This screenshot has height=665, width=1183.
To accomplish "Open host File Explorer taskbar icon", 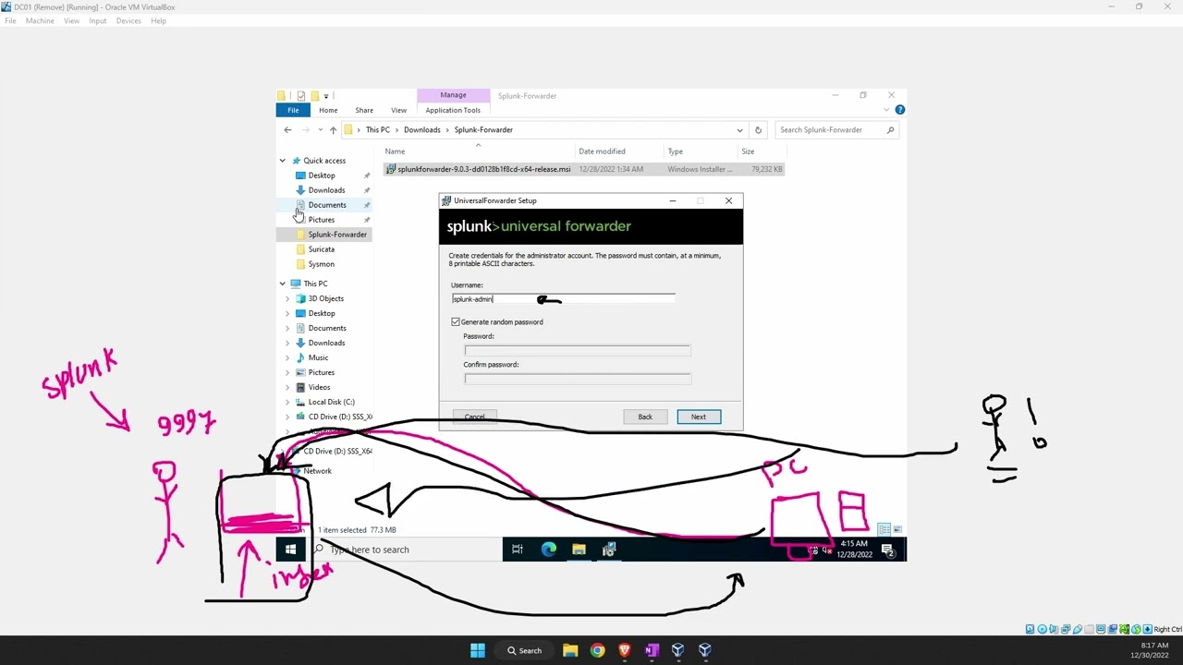I will [x=570, y=650].
